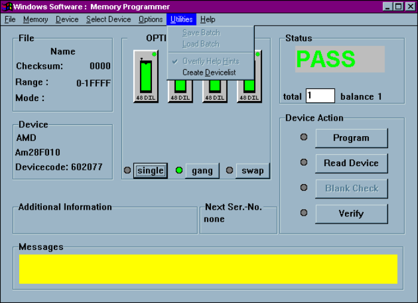Click the indicator next to swap
Screen dimensions: 418x303
[230, 170]
